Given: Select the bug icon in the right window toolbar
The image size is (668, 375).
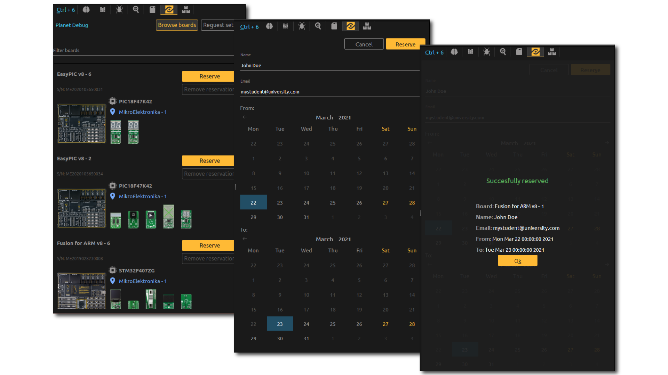Looking at the screenshot, I should tap(487, 52).
